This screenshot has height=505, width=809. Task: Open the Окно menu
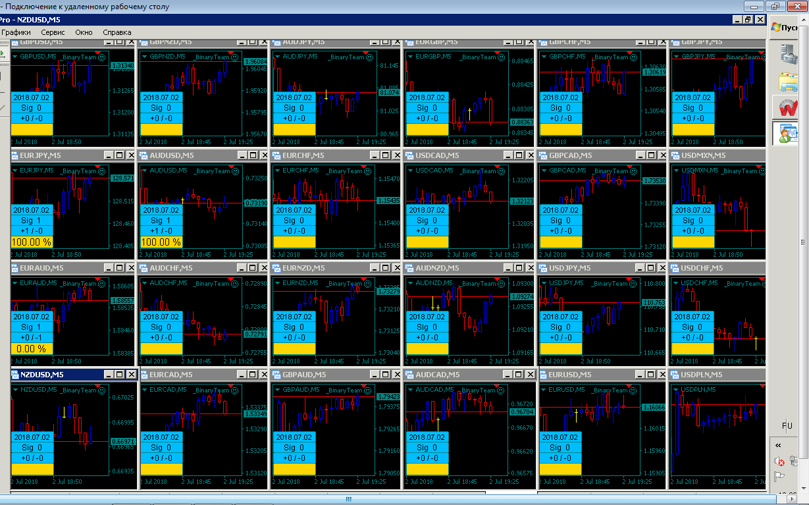(x=84, y=32)
